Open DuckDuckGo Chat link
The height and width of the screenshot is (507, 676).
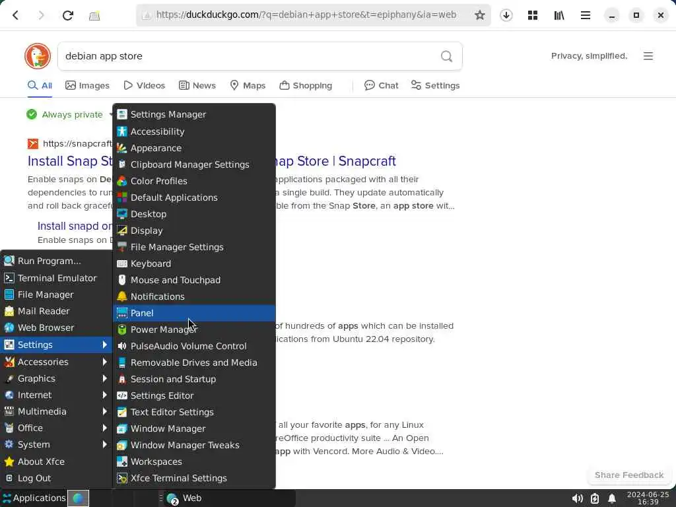coord(382,85)
